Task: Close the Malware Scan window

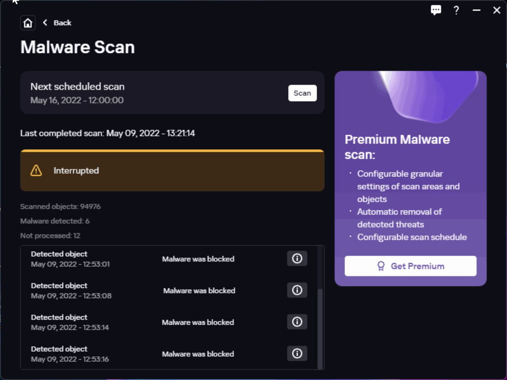Action: pos(497,10)
